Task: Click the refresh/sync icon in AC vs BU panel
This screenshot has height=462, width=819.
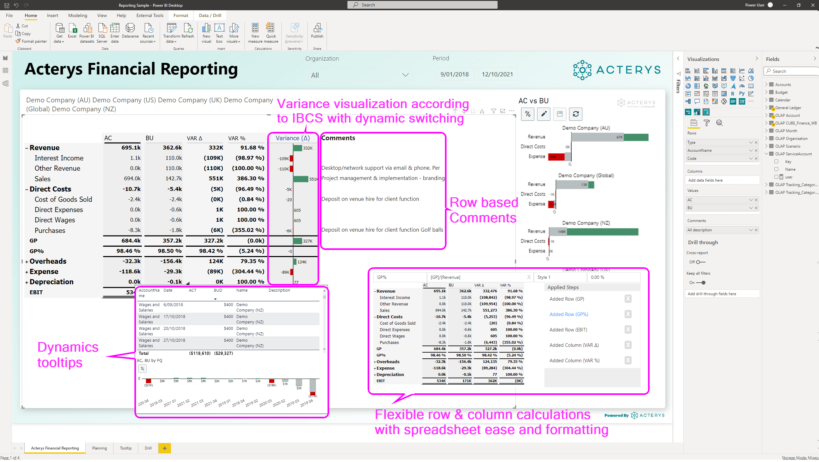Action: [x=576, y=114]
